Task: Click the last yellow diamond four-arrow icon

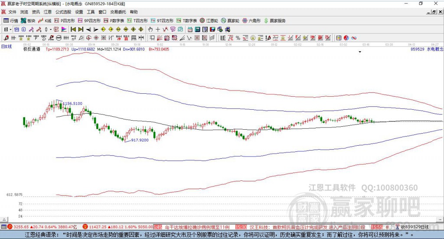Action: point(141,29)
